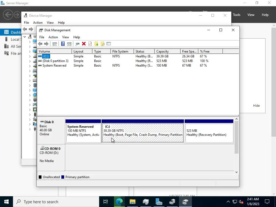Click the Disk 0 Basic 40.00 GB label
The height and width of the screenshot is (207, 276).
pyautogui.click(x=51, y=131)
